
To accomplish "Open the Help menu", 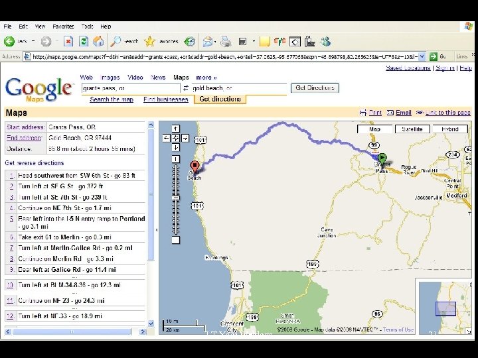I will [106, 27].
